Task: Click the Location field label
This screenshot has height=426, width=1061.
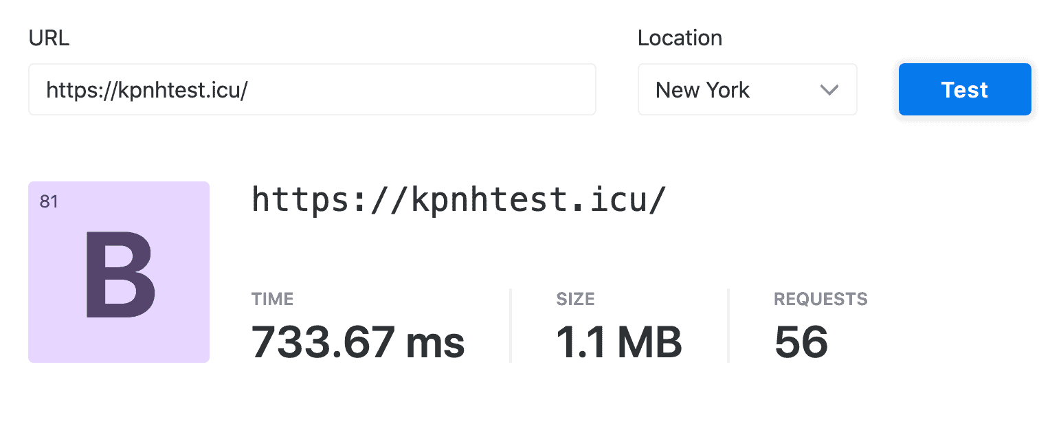Action: pyautogui.click(x=680, y=38)
